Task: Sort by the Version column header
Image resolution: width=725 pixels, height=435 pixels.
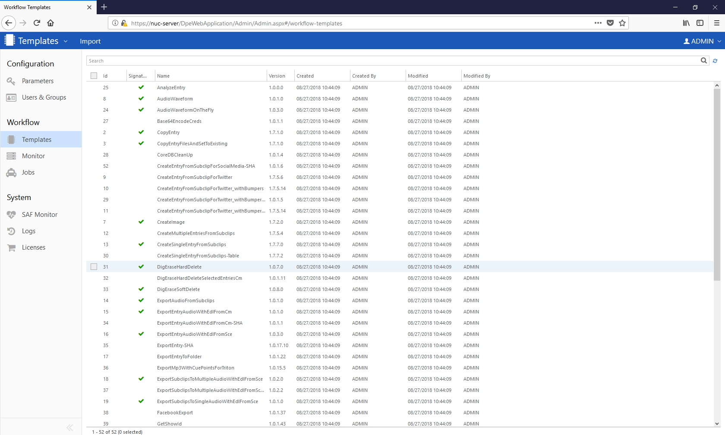Action: [x=277, y=76]
